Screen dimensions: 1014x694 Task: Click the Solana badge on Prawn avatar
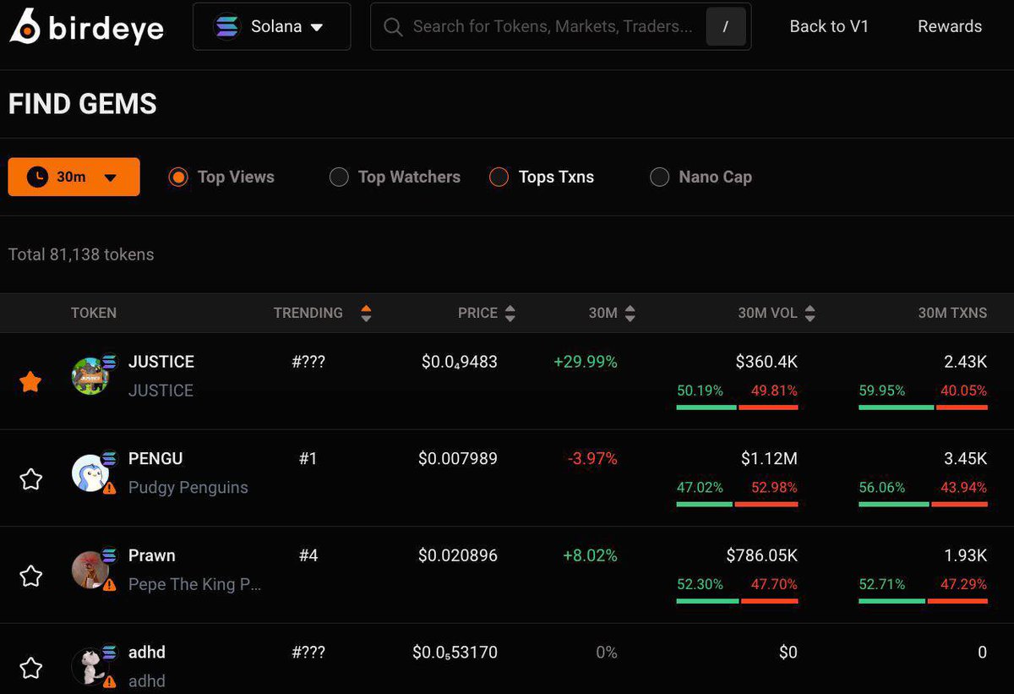tap(109, 555)
